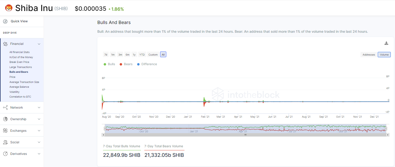Click navigator scrollbar right arrow
Viewport: 395px width, 167px height.
click(388, 135)
